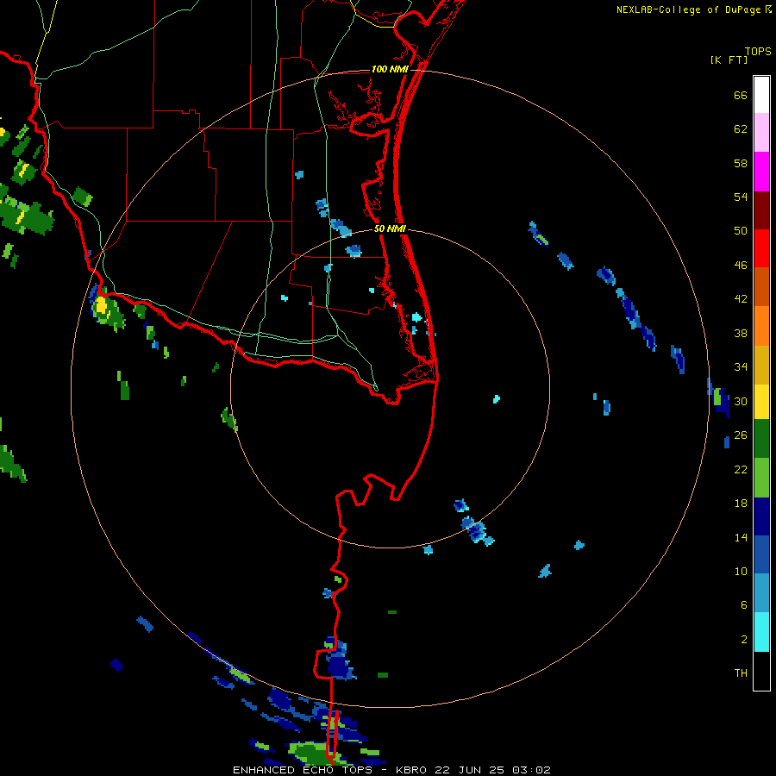Click the legend value 66
The image size is (776, 776).
pos(741,95)
